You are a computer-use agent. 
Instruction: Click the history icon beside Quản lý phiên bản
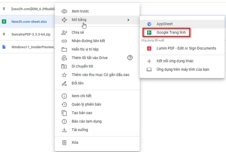click(64, 104)
